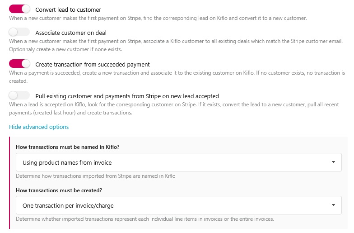Open the transaction creation method dropdown field
Viewport: 354px width, 233px height.
(172, 205)
